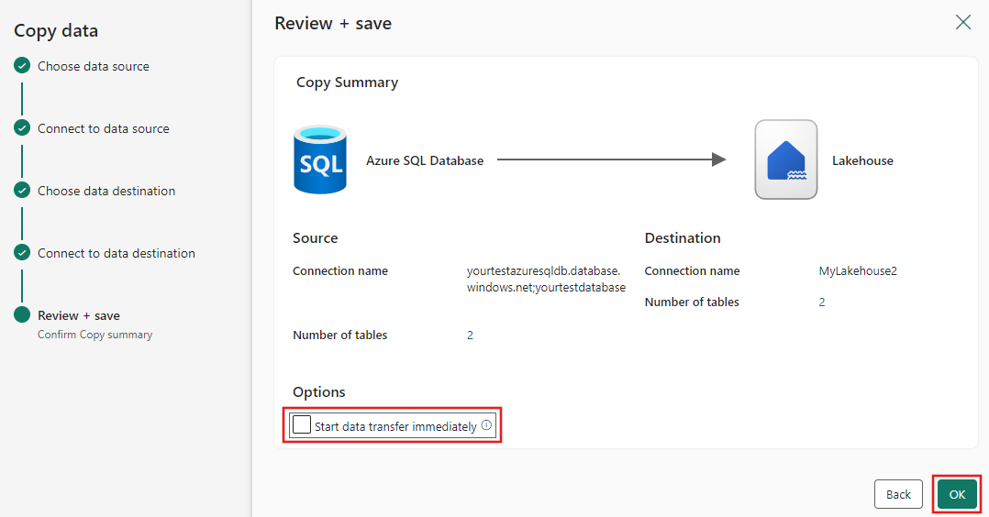
Task: Go to the Connect to data destination step
Action: pyautogui.click(x=117, y=253)
